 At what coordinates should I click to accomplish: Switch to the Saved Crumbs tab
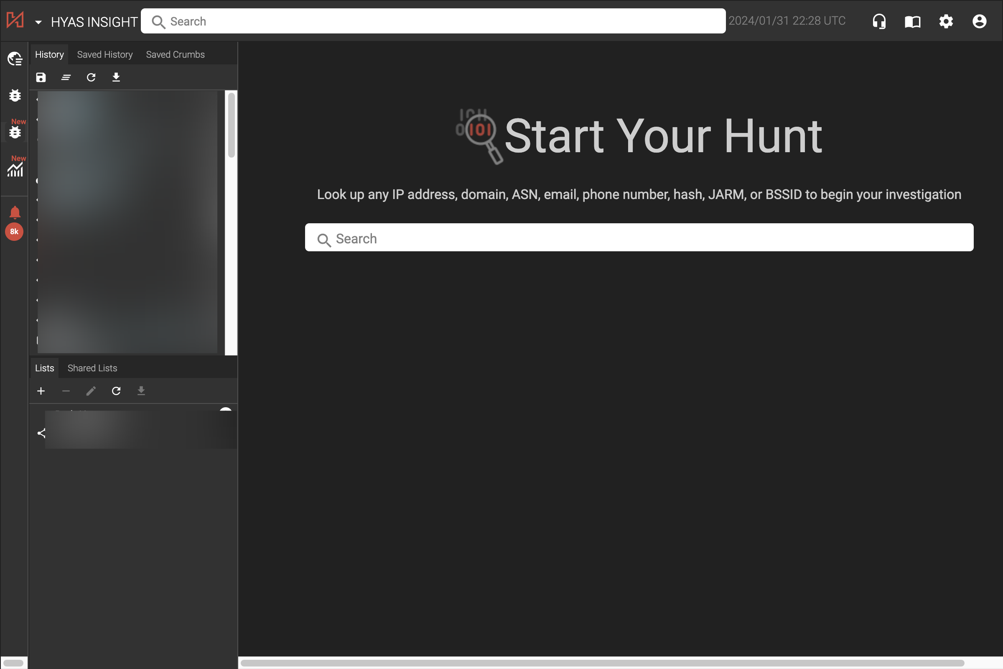[175, 54]
